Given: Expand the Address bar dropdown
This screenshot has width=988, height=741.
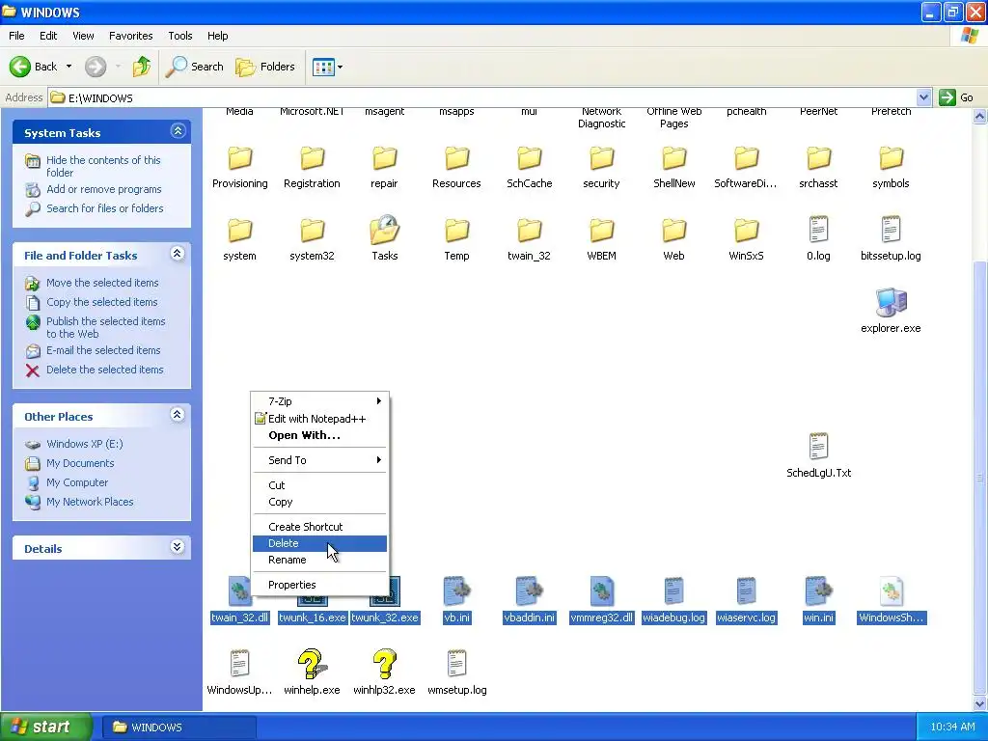Looking at the screenshot, I should 923,97.
